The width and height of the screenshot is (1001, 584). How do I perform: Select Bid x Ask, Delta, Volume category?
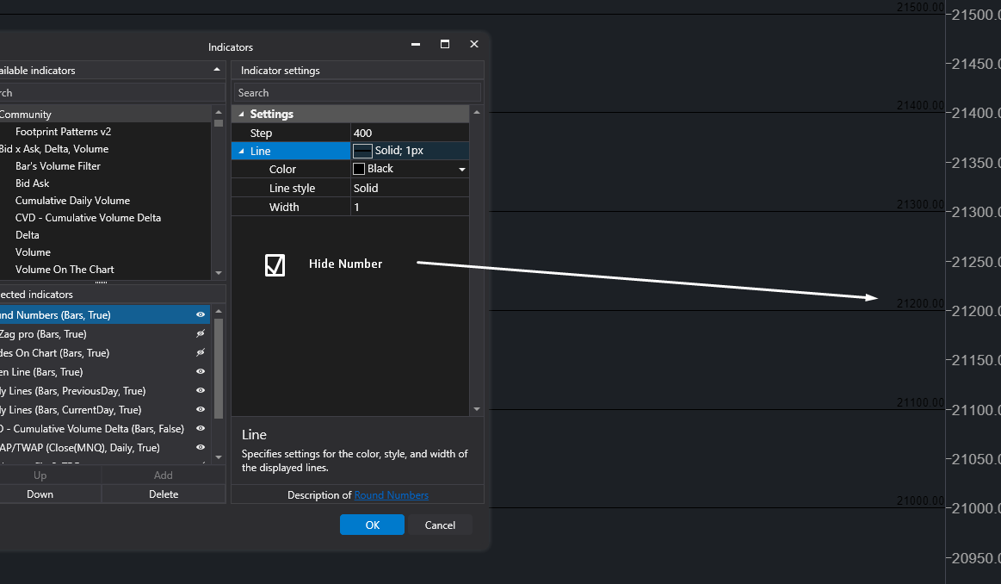click(x=105, y=149)
